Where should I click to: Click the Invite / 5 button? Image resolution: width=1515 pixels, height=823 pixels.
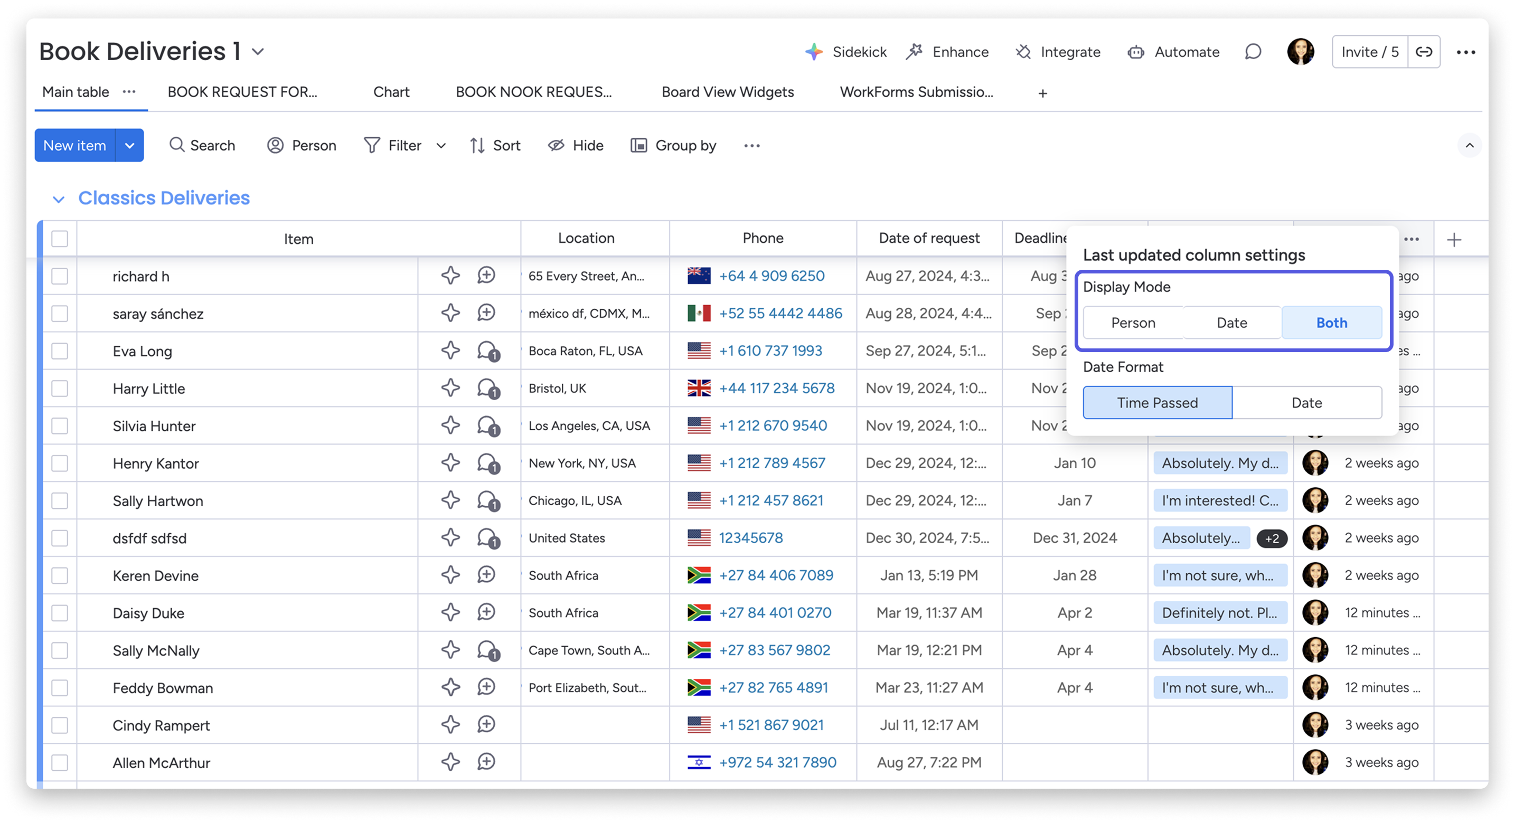[x=1369, y=52]
